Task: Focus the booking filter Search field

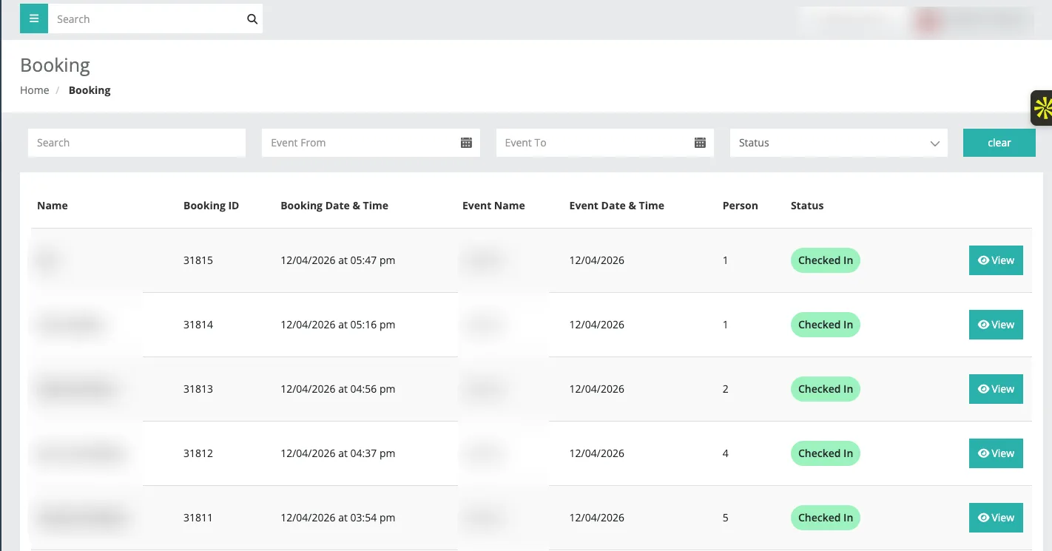Action: click(136, 143)
